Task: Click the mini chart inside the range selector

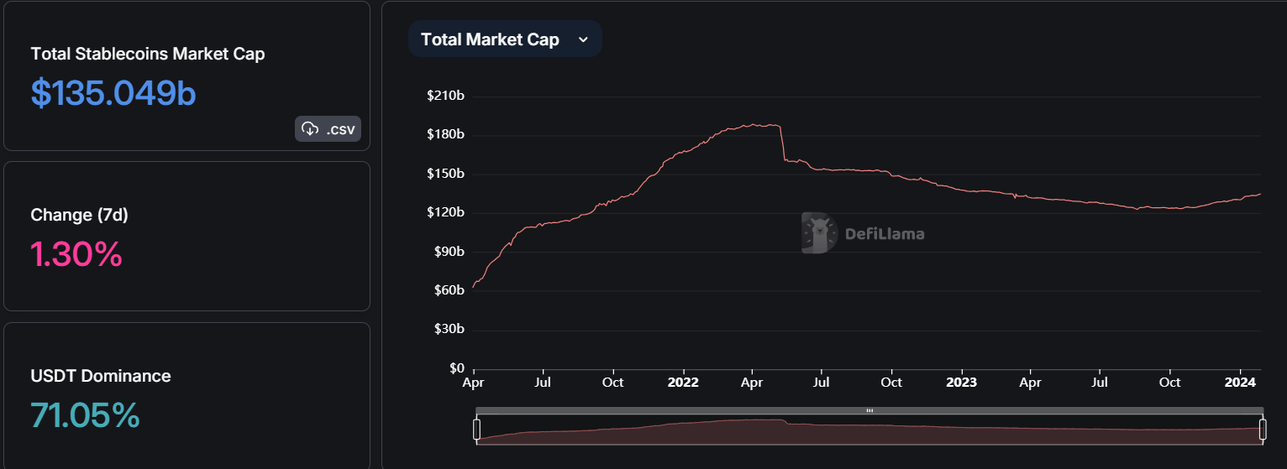Action: click(869, 430)
